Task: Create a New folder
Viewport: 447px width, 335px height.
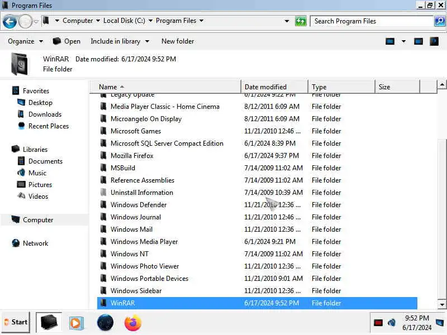Action: (x=178, y=41)
